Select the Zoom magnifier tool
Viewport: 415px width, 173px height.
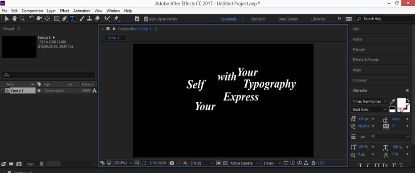click(x=22, y=19)
